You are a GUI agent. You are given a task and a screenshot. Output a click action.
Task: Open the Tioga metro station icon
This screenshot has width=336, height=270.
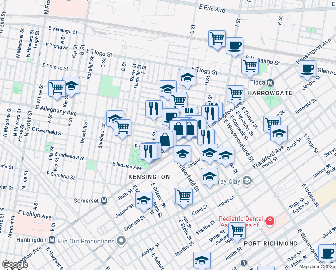click(270, 82)
